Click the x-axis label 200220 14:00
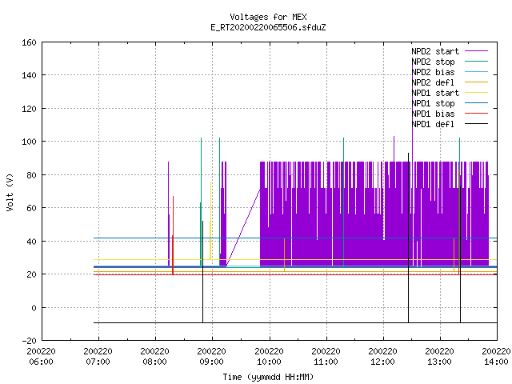Screen dimensions: 512x384 tap(496, 357)
